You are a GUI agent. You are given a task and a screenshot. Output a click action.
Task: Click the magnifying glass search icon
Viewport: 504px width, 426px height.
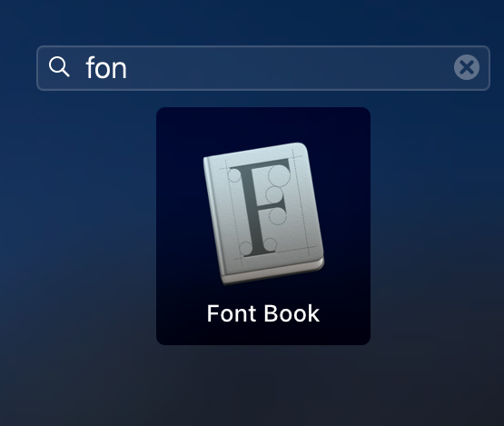click(x=59, y=67)
